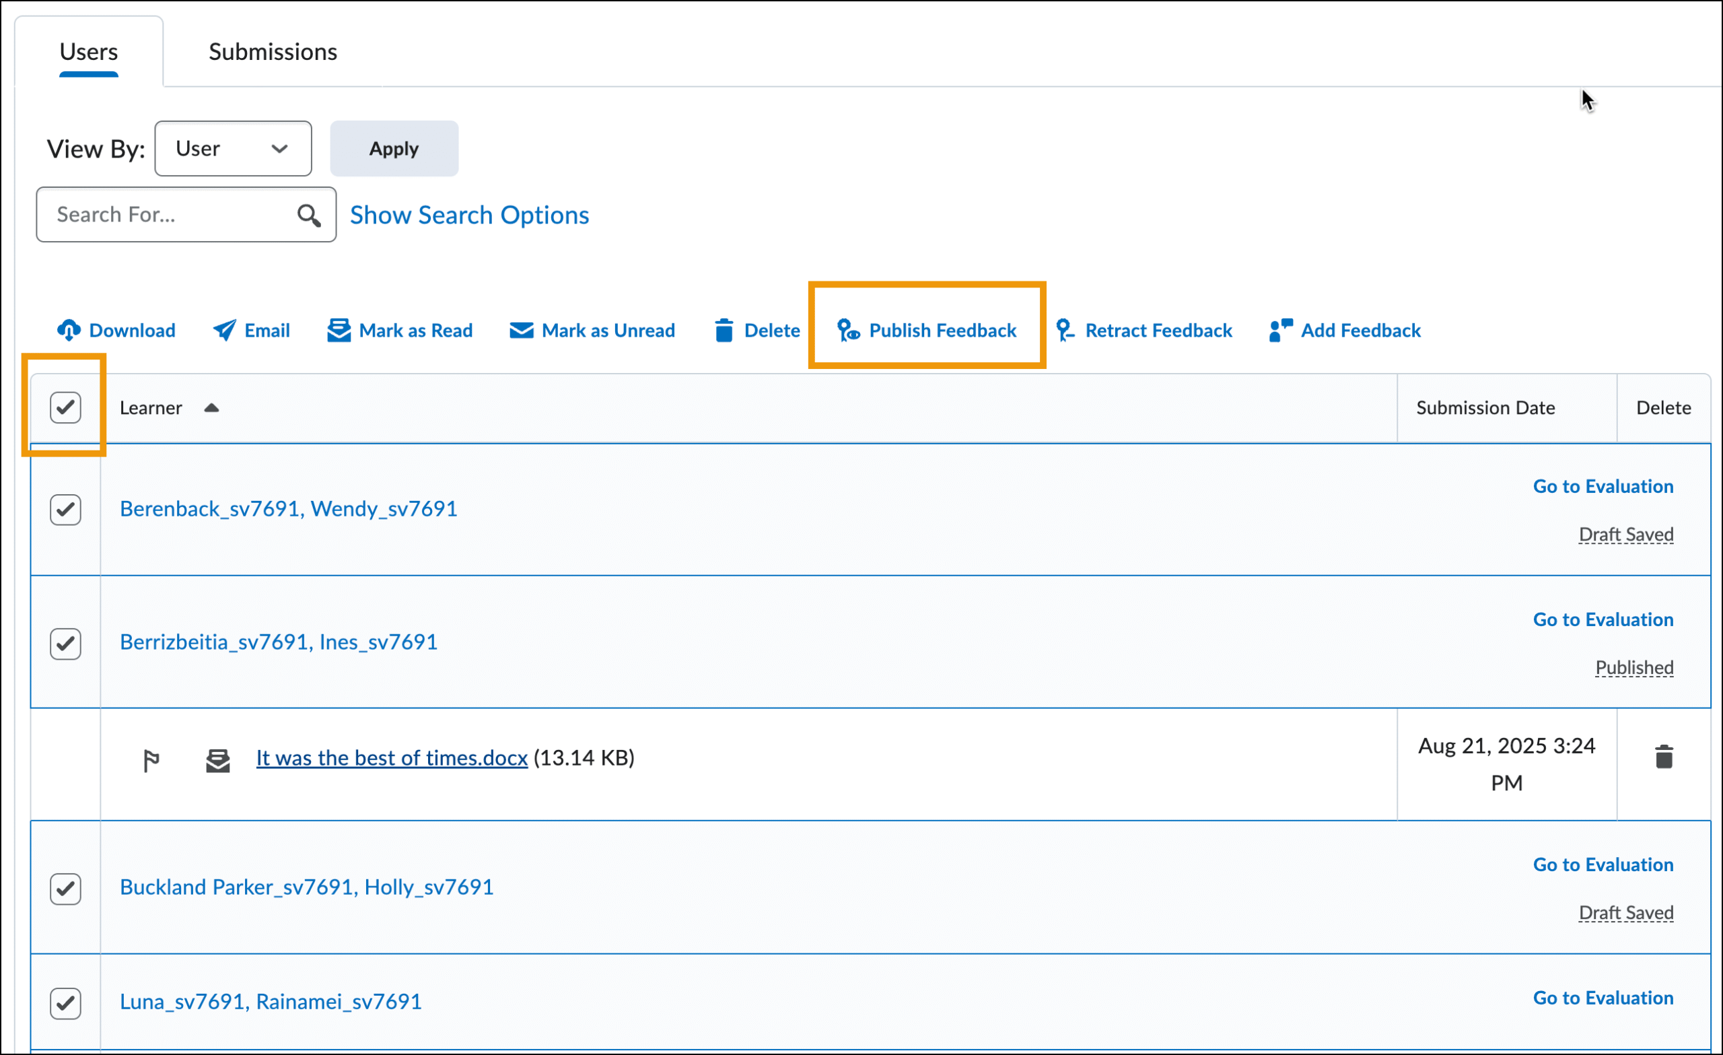
Task: Open Show Search Options link
Action: pyautogui.click(x=469, y=215)
